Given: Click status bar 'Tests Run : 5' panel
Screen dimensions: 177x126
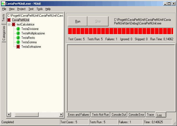Looking at the screenshot, I should [103, 122].
